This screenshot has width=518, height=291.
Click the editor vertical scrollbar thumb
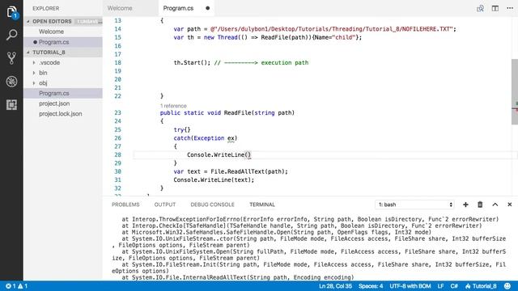[x=515, y=91]
